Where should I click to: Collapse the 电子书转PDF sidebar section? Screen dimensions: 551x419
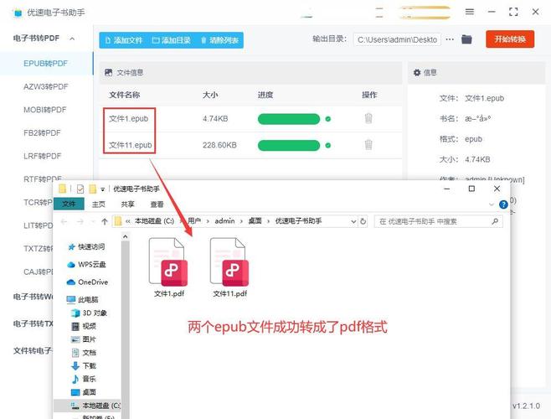coord(72,39)
